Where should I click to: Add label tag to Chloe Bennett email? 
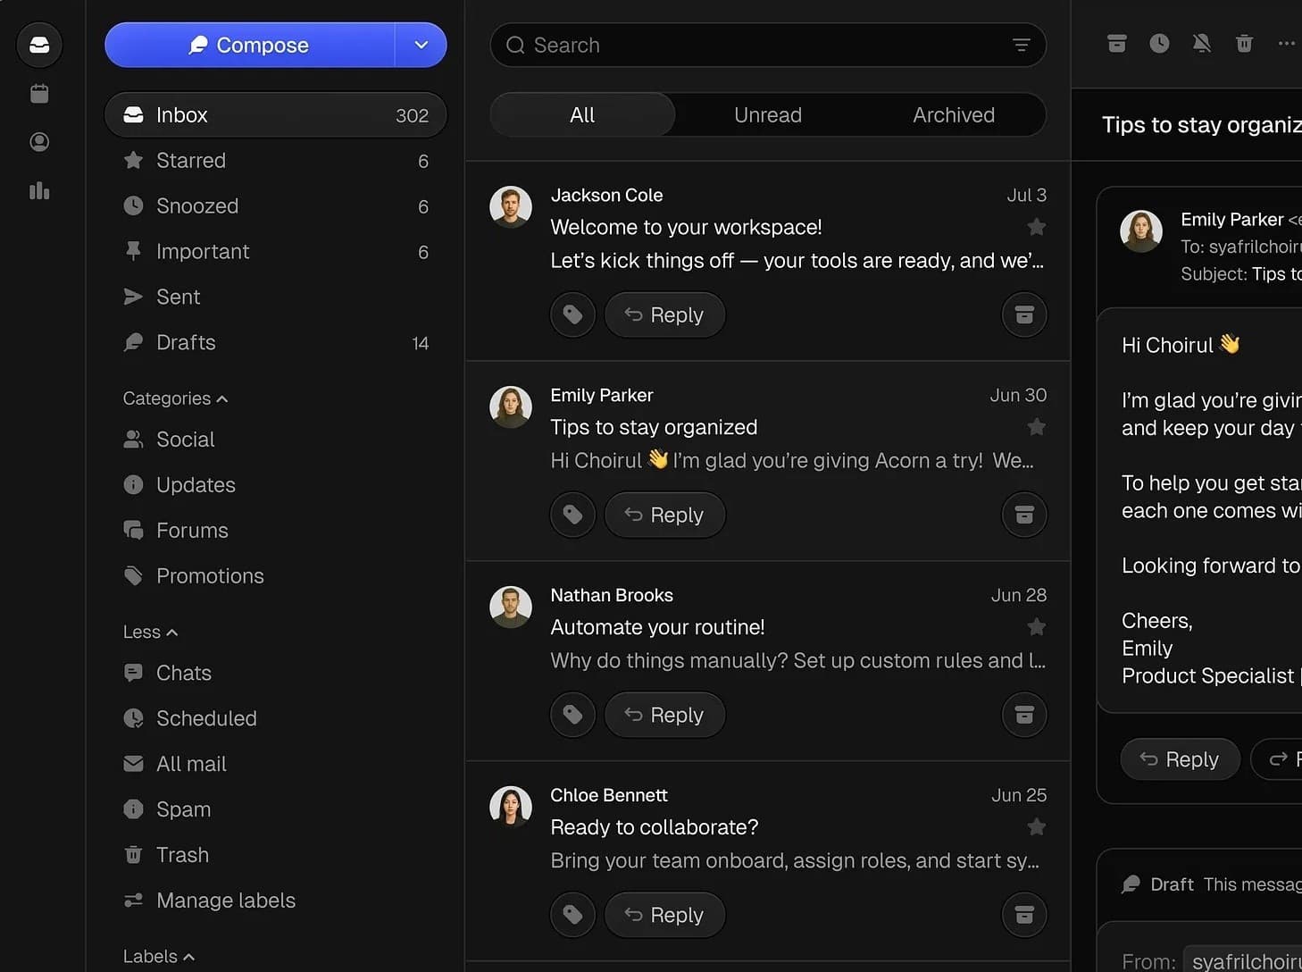point(573,915)
